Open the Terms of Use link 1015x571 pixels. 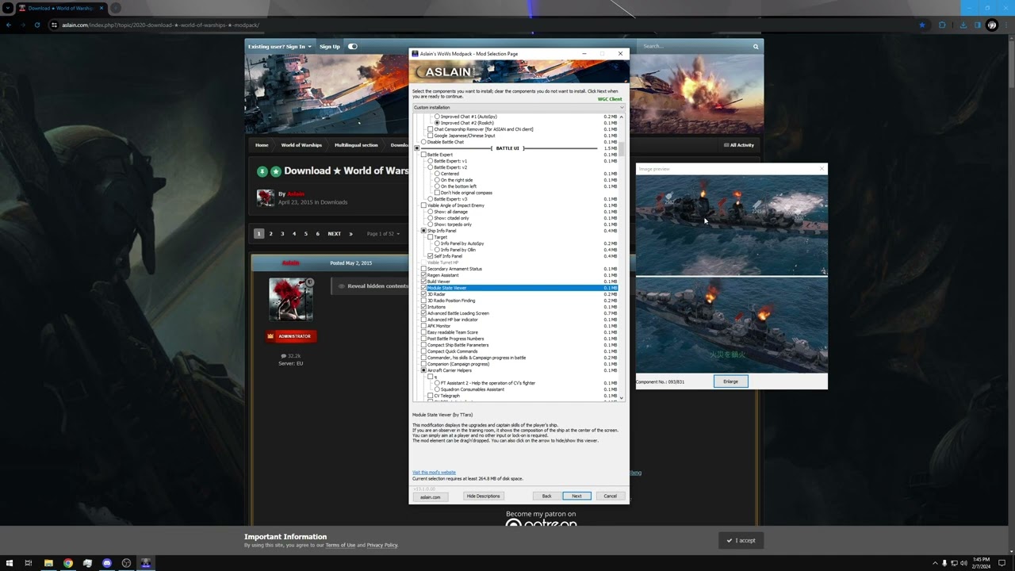(340, 546)
